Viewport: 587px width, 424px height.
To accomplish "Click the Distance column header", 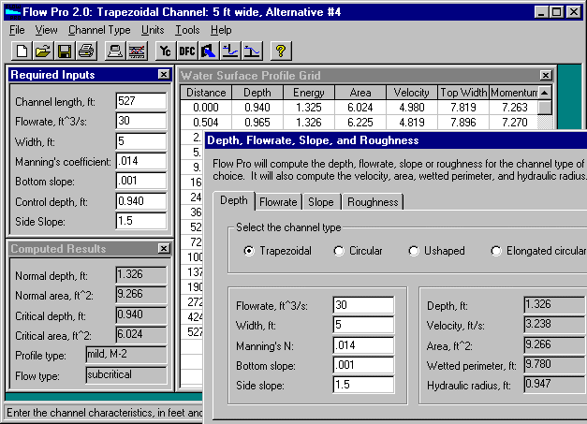I will point(206,93).
